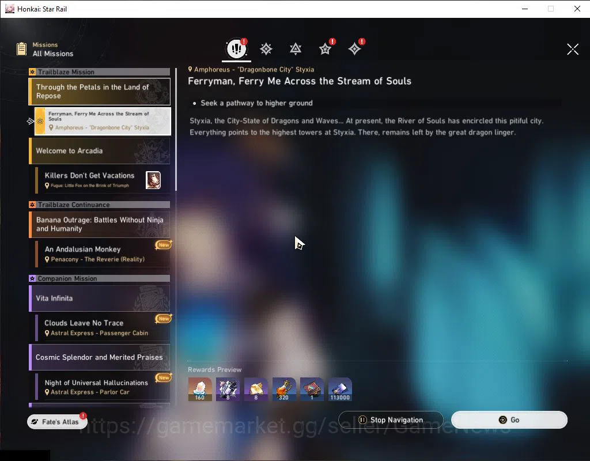Click the Trailblaze Continuance header icon

[x=32, y=205]
